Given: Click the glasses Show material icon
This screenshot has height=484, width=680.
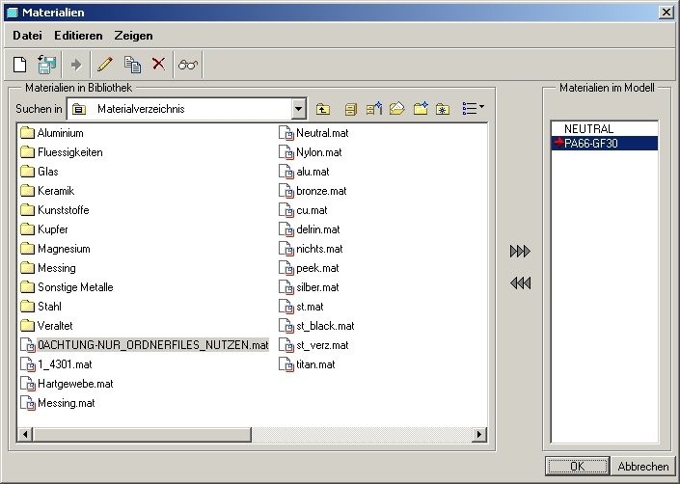Looking at the screenshot, I should [188, 65].
